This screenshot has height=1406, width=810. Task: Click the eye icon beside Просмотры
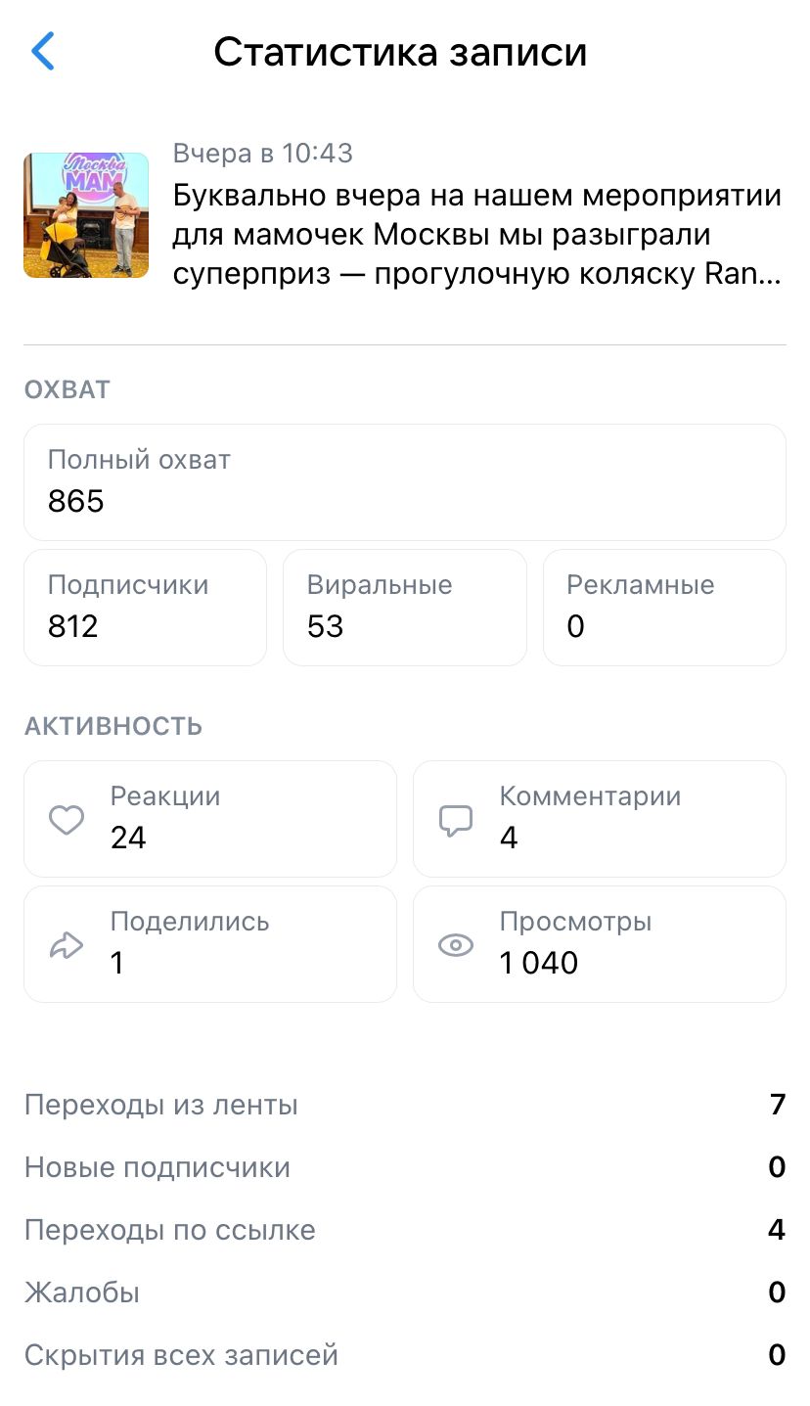pyautogui.click(x=456, y=945)
